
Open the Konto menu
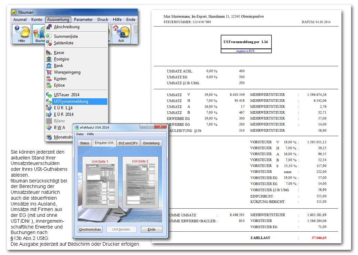pyautogui.click(x=36, y=20)
